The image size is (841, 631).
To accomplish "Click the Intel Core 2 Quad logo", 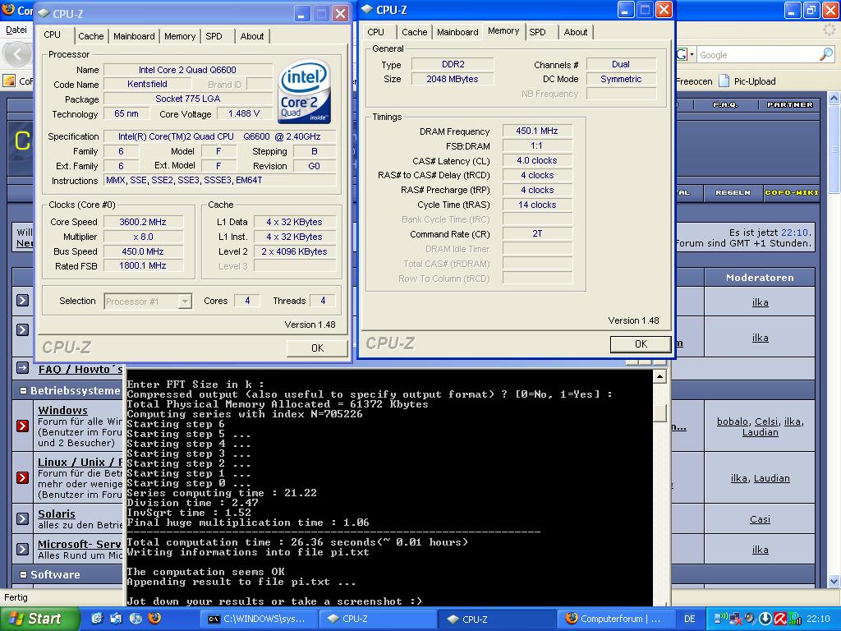I will [x=304, y=91].
